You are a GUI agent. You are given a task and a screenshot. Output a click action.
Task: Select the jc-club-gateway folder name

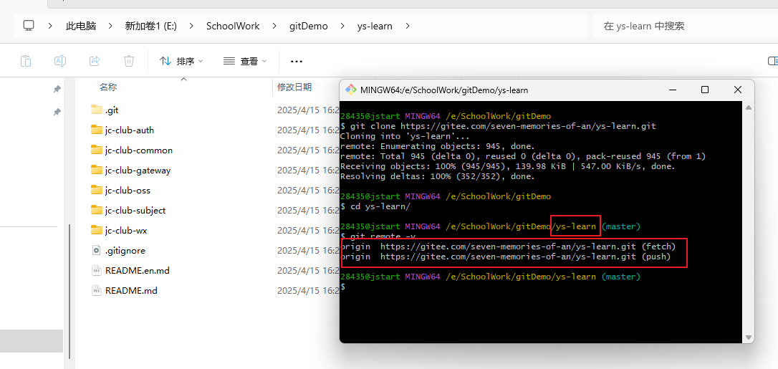coord(138,170)
